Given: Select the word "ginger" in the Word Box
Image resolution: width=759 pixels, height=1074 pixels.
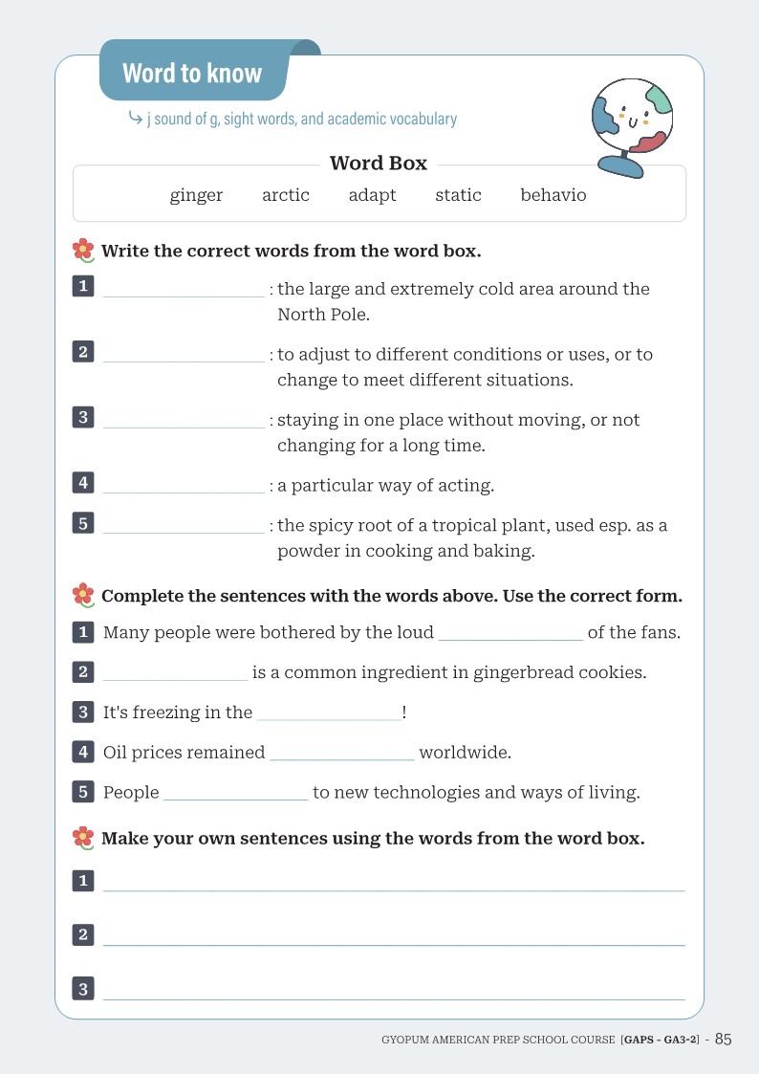Looking at the screenshot, I should pyautogui.click(x=196, y=195).
